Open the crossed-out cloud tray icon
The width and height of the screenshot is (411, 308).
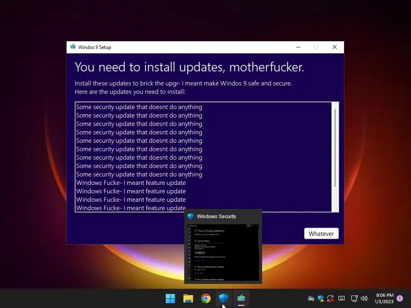point(311,298)
